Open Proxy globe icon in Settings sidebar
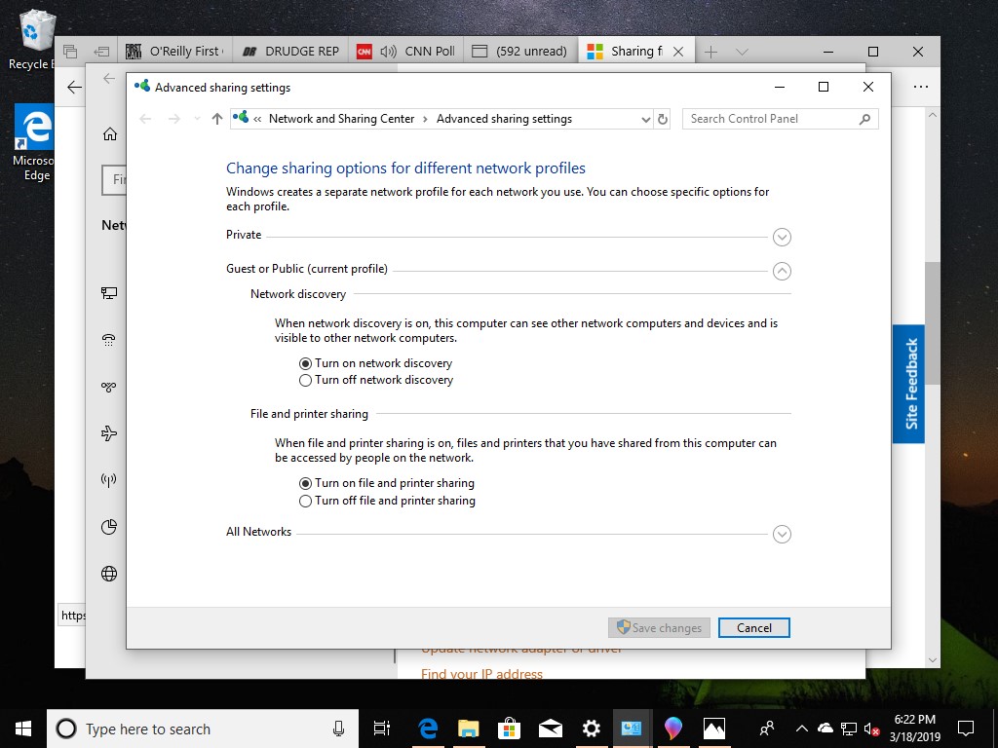 click(109, 574)
